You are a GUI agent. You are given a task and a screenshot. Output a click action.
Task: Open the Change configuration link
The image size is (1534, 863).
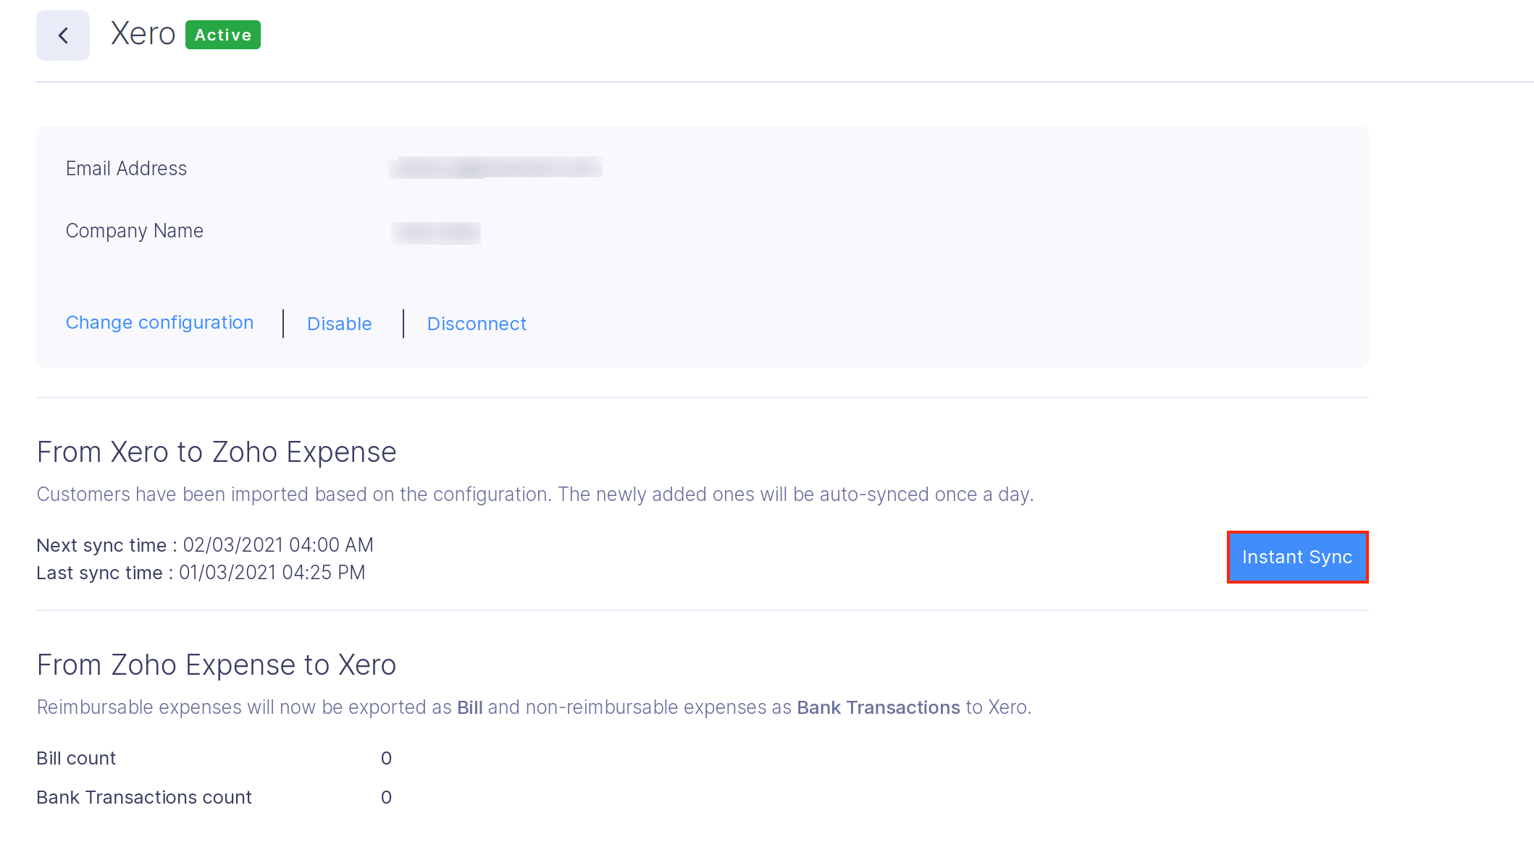pos(159,323)
